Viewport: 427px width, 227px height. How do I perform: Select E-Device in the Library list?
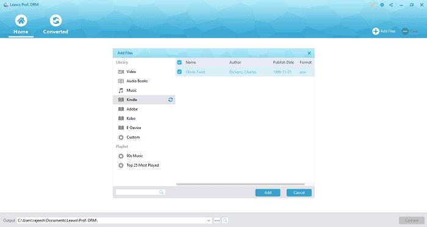[x=144, y=128]
